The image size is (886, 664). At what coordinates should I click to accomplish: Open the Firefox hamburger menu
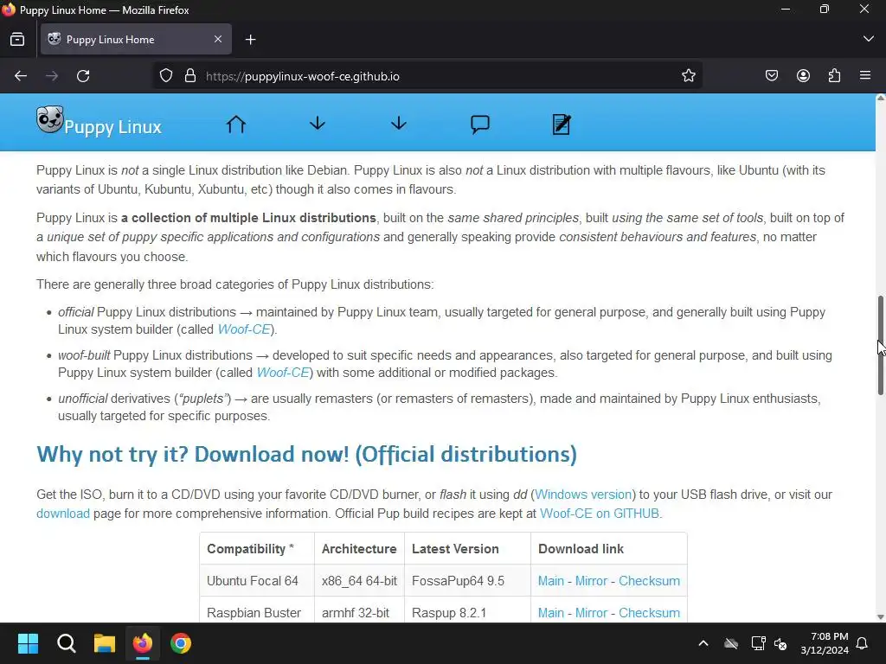click(865, 75)
